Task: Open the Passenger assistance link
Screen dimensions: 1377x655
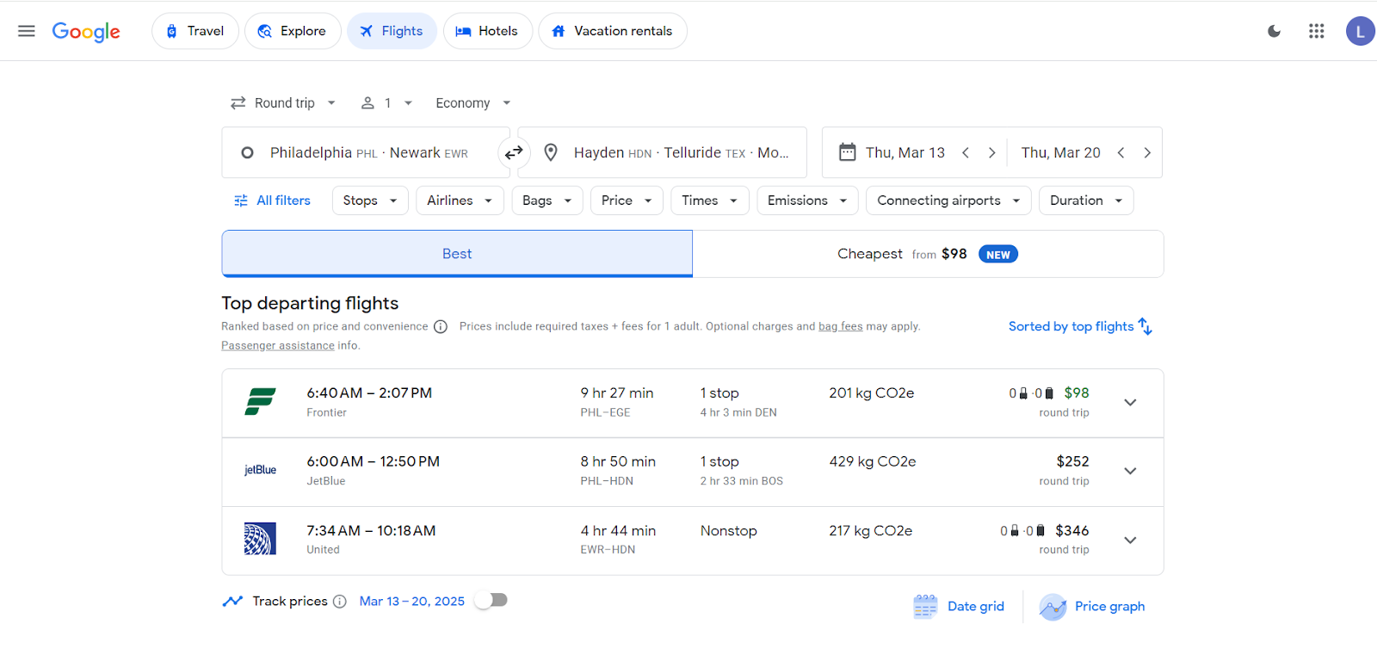Action: tap(278, 346)
